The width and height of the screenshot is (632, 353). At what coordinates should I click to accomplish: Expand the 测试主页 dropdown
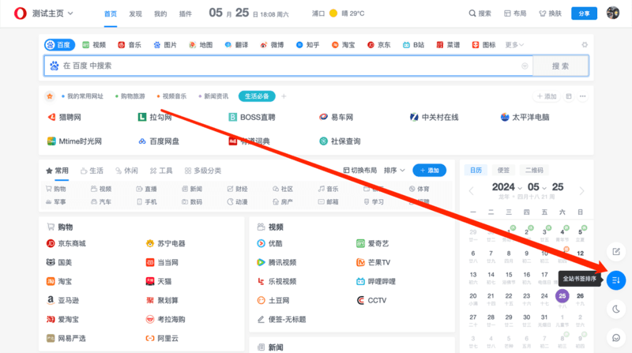click(54, 13)
